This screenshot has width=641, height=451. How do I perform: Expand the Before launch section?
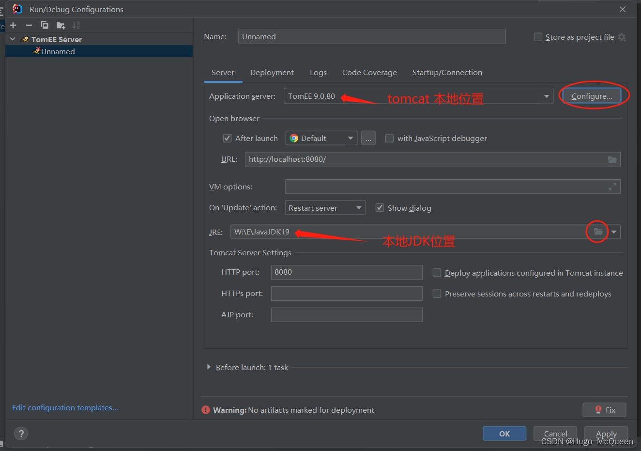(209, 367)
